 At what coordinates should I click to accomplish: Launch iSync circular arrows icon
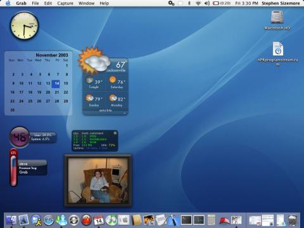(74, 220)
